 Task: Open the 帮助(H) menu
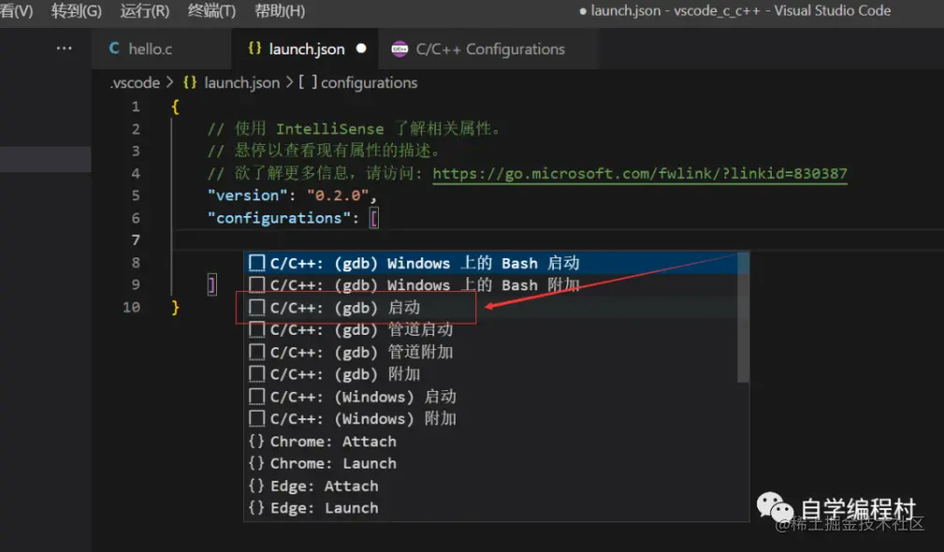pyautogui.click(x=280, y=11)
